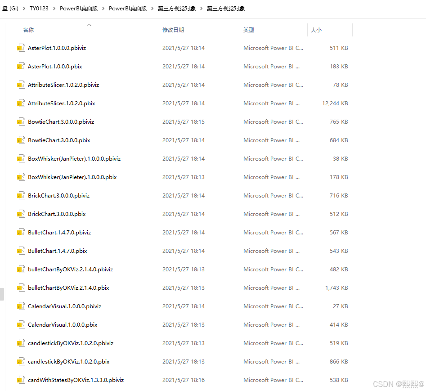The width and height of the screenshot is (426, 391).
Task: Click the 12,244 KB size value
Action: 335,103
